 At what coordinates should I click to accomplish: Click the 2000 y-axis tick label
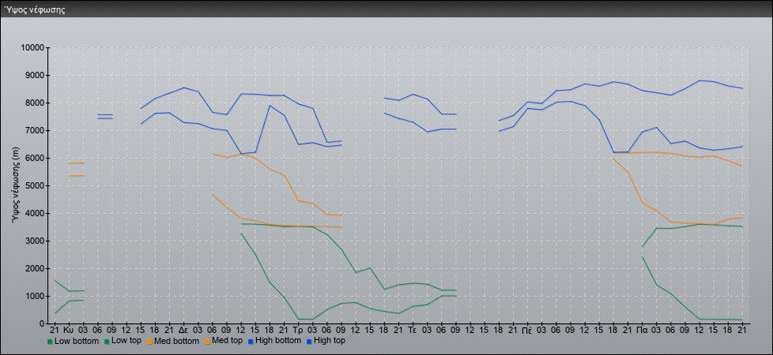coord(35,268)
